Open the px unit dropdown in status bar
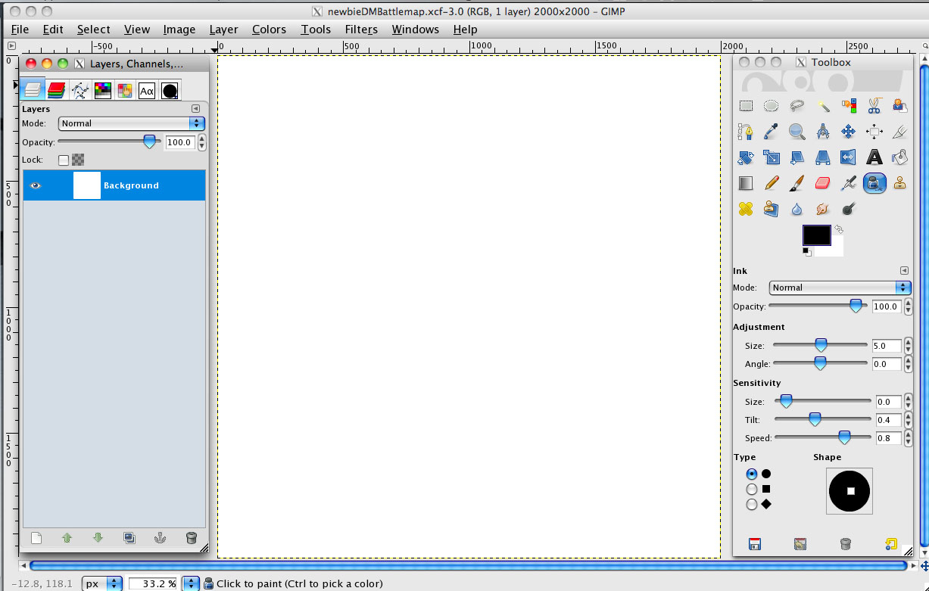Screen dimensions: 929x591 (103, 583)
